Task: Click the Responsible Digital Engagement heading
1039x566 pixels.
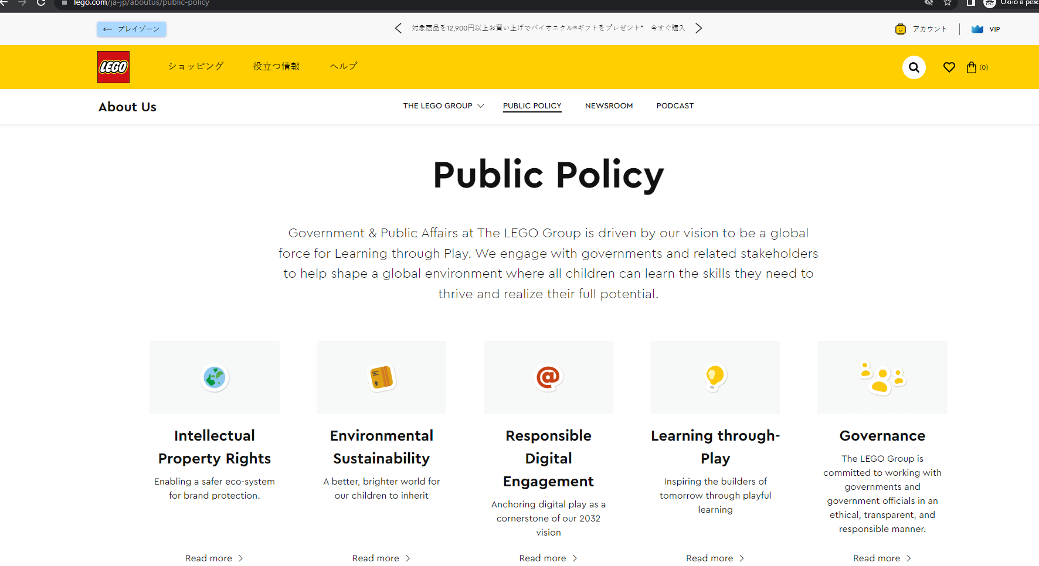Action: pyautogui.click(x=548, y=458)
